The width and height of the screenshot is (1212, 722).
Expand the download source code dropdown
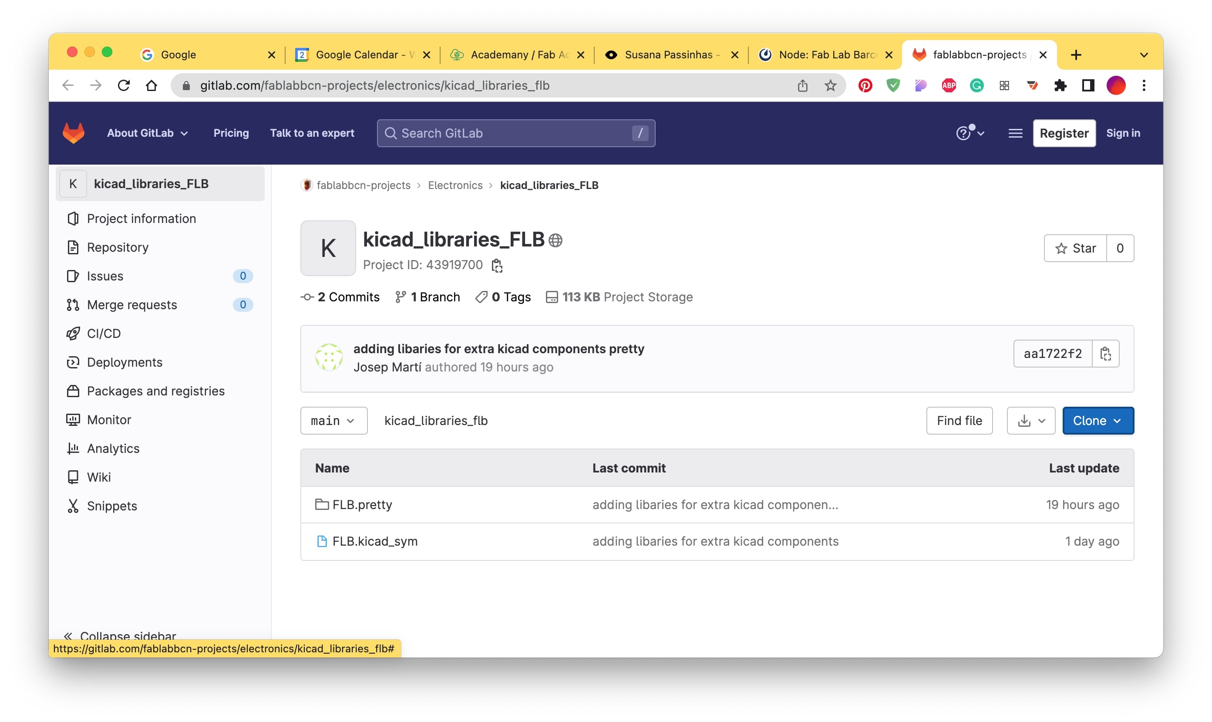1030,421
